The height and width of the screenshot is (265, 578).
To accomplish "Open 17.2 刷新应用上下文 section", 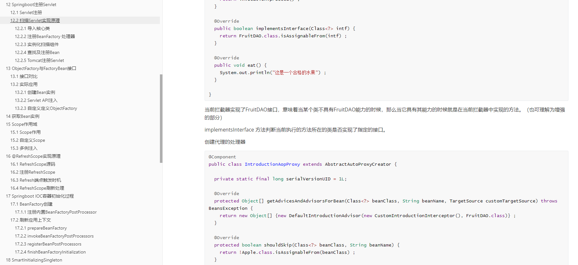I will pyautogui.click(x=31, y=220).
